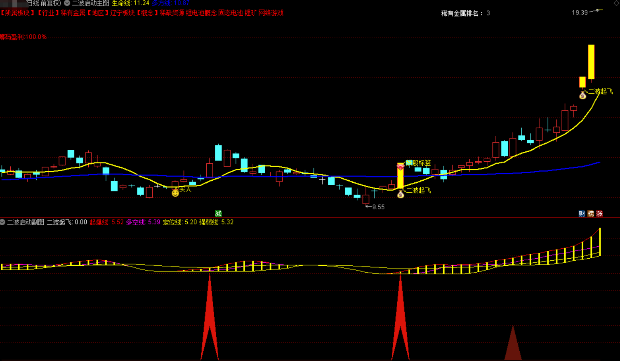Click the smiley 买入 buy signal icon
The width and height of the screenshot is (620, 361).
(175, 193)
